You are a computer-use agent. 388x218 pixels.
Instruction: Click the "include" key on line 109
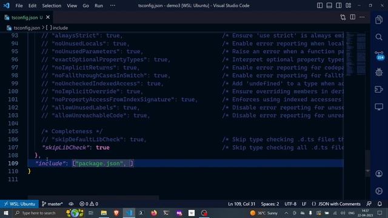50,163
